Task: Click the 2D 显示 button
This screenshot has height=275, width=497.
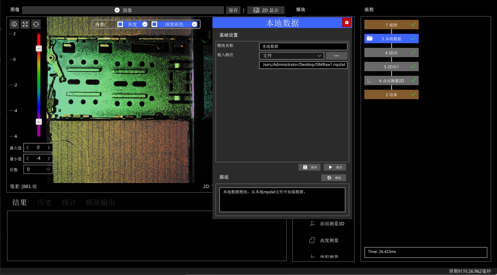Action: tap(266, 10)
